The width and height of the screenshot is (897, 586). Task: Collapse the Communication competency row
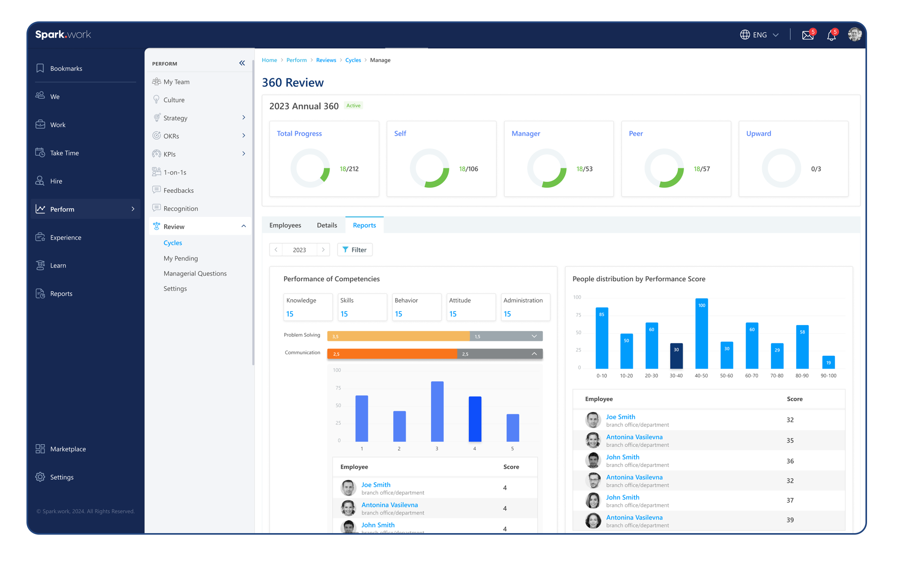[534, 353]
